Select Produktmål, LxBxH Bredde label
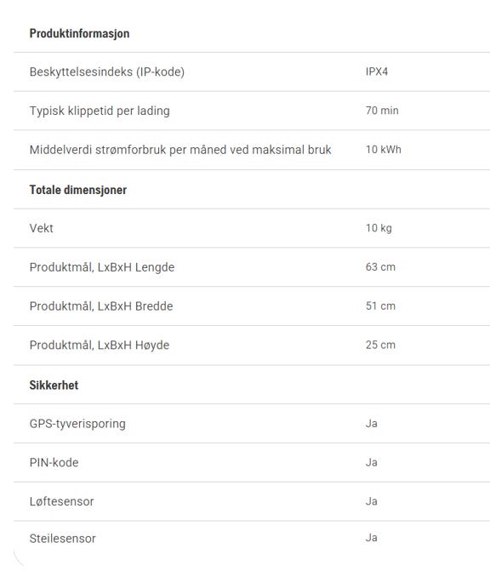490x577 pixels. (x=101, y=306)
